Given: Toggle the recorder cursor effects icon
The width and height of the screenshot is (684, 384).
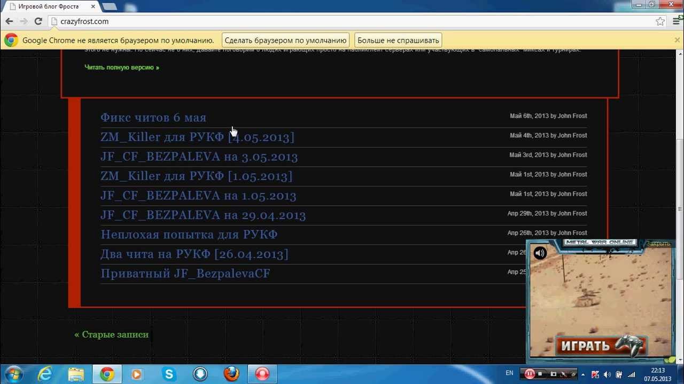Looking at the screenshot, I should 564,374.
